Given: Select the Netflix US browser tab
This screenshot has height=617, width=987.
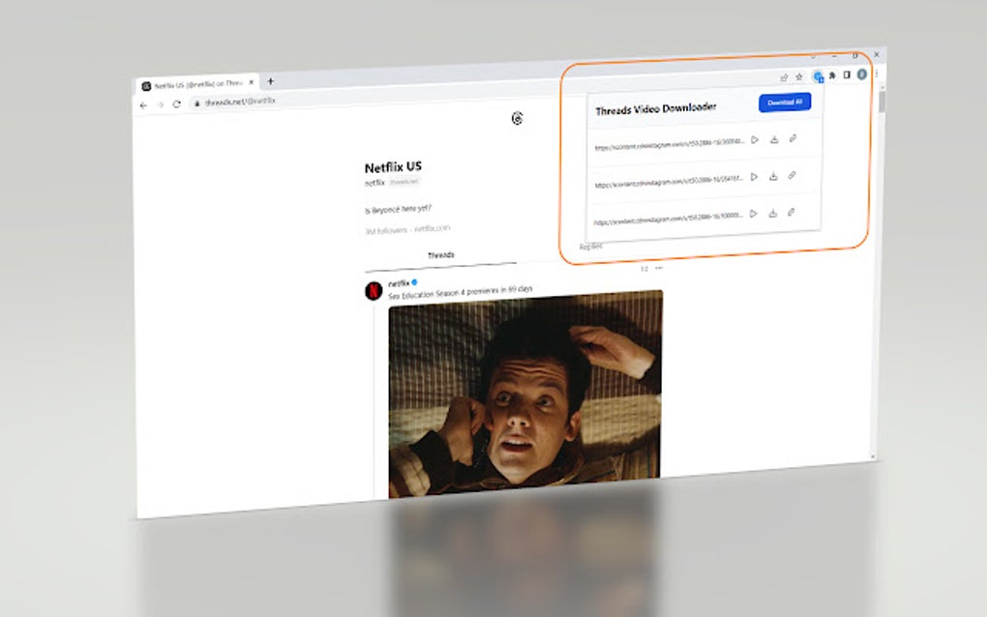Looking at the screenshot, I should (x=197, y=84).
